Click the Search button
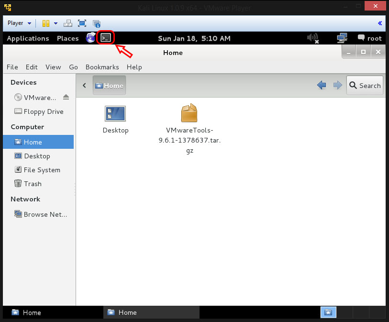The height and width of the screenshot is (322, 389). [365, 85]
